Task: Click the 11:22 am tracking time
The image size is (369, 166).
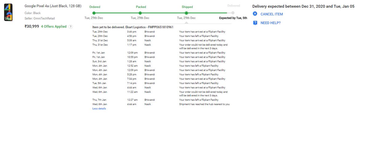Action: pyautogui.click(x=132, y=92)
